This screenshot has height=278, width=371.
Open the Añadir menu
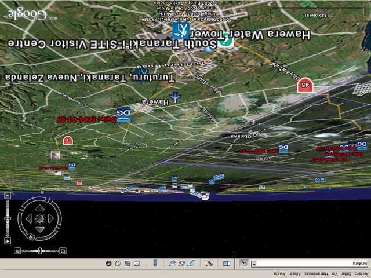[x=295, y=274]
